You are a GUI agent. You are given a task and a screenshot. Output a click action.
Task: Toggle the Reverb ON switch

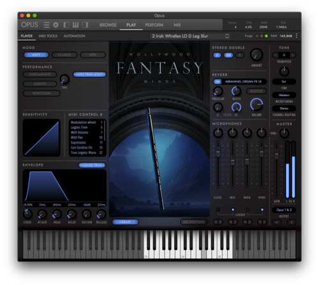218,82
